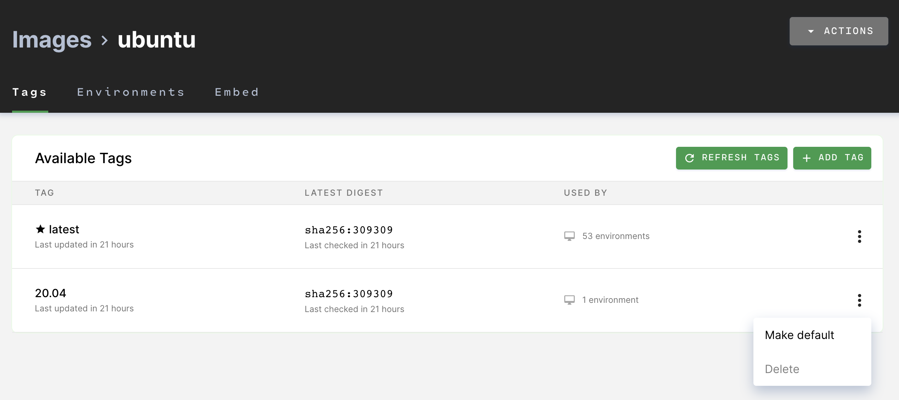Image resolution: width=899 pixels, height=400 pixels.
Task: Open the kebab menu for the 20.04 tag
Action: pos(860,300)
